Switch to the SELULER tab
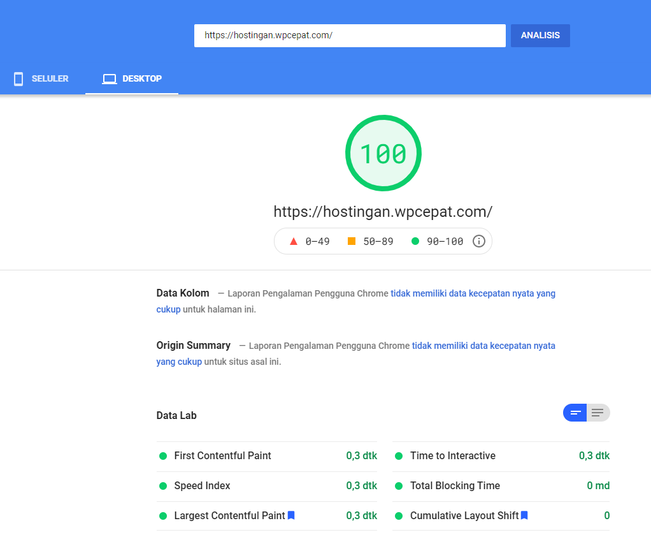651x537 pixels. [42, 79]
